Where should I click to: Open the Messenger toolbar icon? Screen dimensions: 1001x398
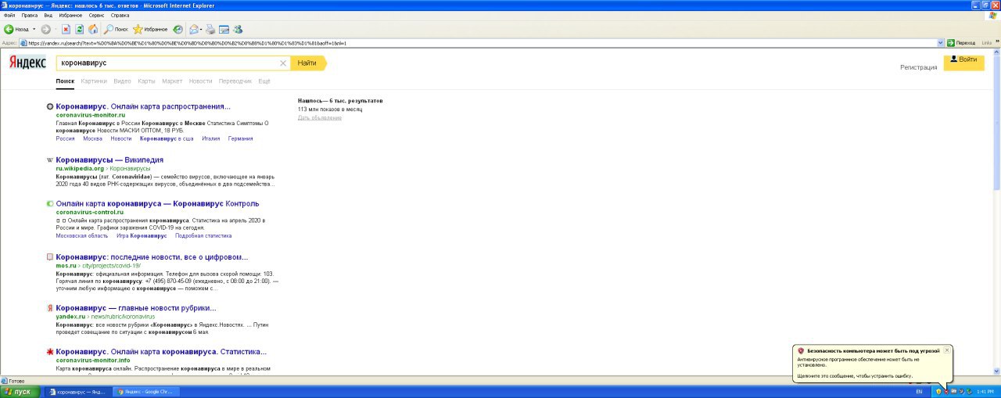[236, 29]
